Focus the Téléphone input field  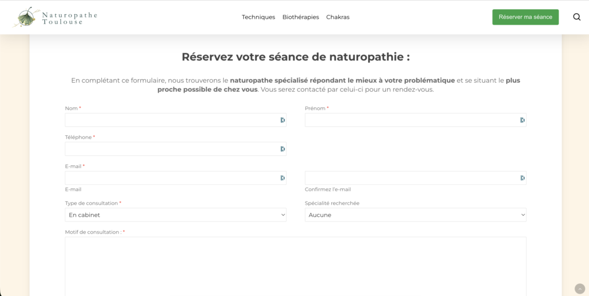(175, 149)
